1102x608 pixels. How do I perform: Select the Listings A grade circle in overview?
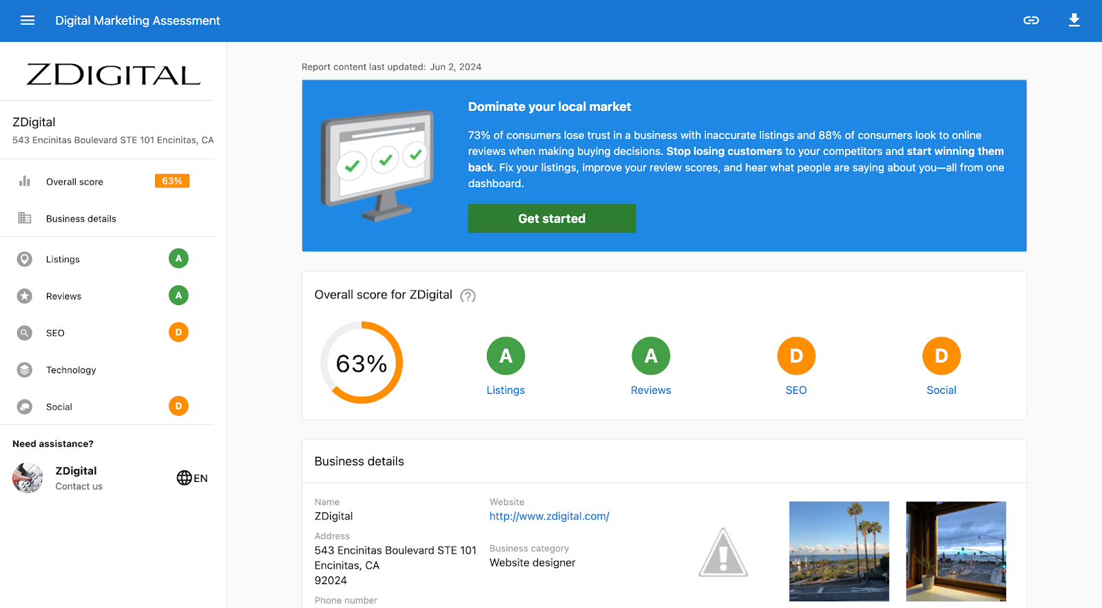click(x=506, y=356)
